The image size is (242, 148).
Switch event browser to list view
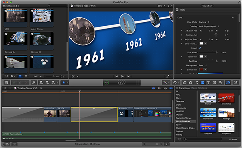point(26,76)
